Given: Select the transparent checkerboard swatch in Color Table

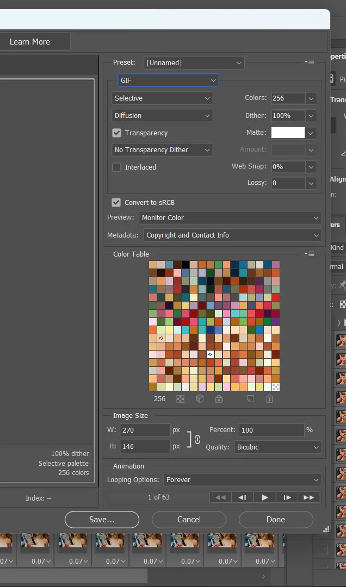Looking at the screenshot, I should tap(276, 387).
